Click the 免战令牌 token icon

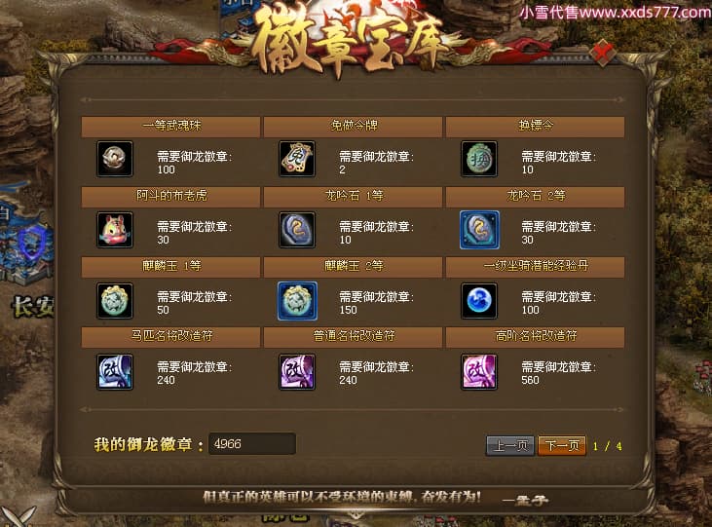point(297,159)
